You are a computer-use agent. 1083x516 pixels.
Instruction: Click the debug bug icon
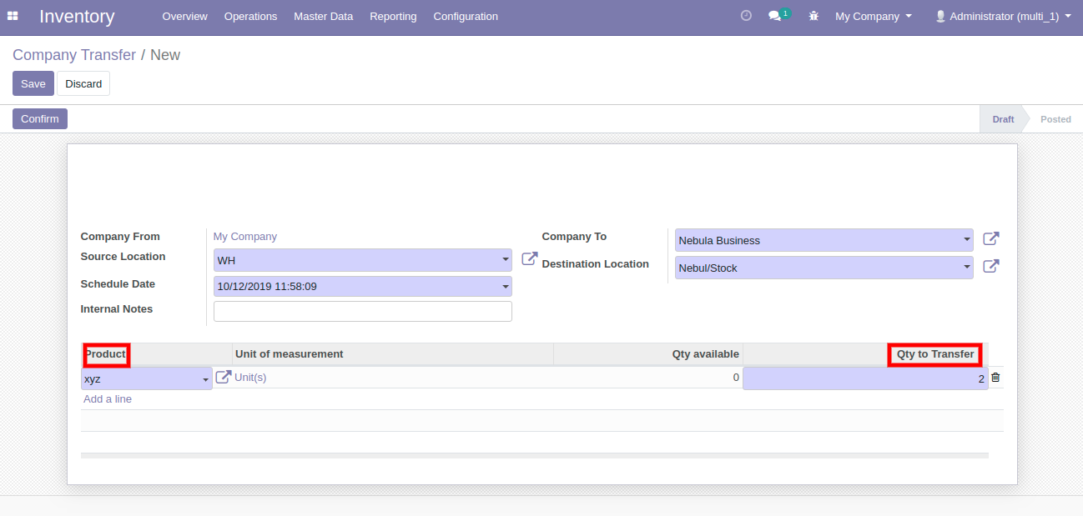point(814,16)
